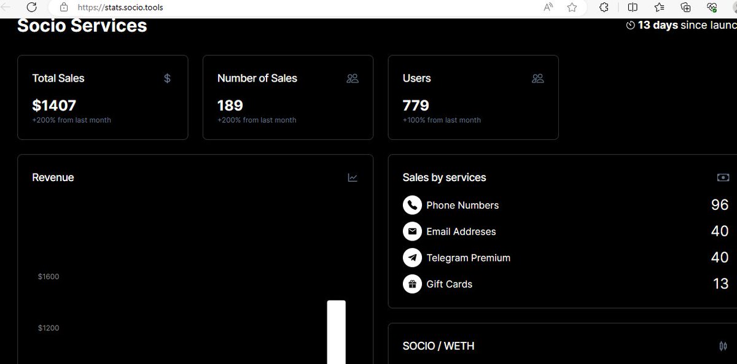Click the Telegram Premium paper-plane icon
The image size is (737, 364).
[412, 258]
